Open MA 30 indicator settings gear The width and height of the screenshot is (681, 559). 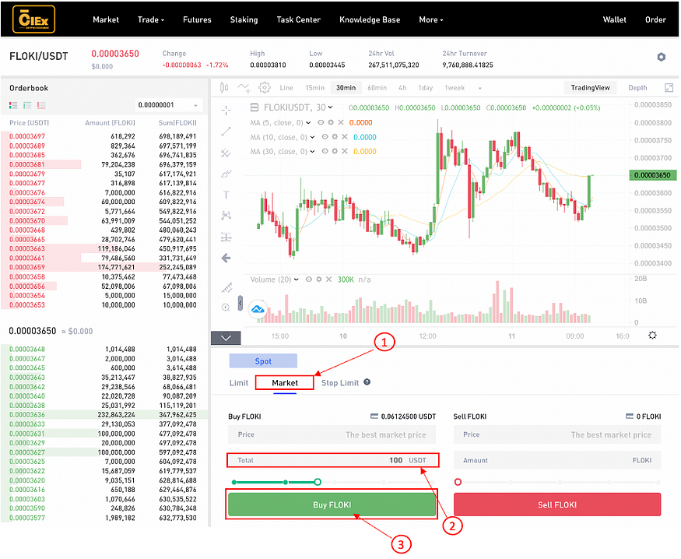click(x=335, y=151)
